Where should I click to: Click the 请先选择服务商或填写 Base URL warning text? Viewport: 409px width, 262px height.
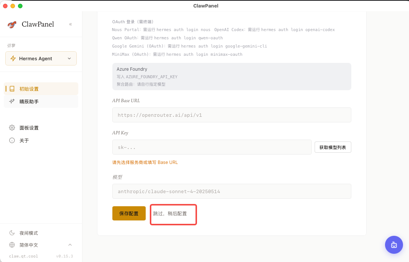[145, 162]
